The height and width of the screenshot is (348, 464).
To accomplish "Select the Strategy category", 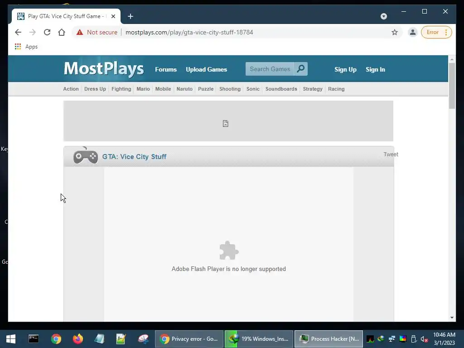I will [313, 89].
